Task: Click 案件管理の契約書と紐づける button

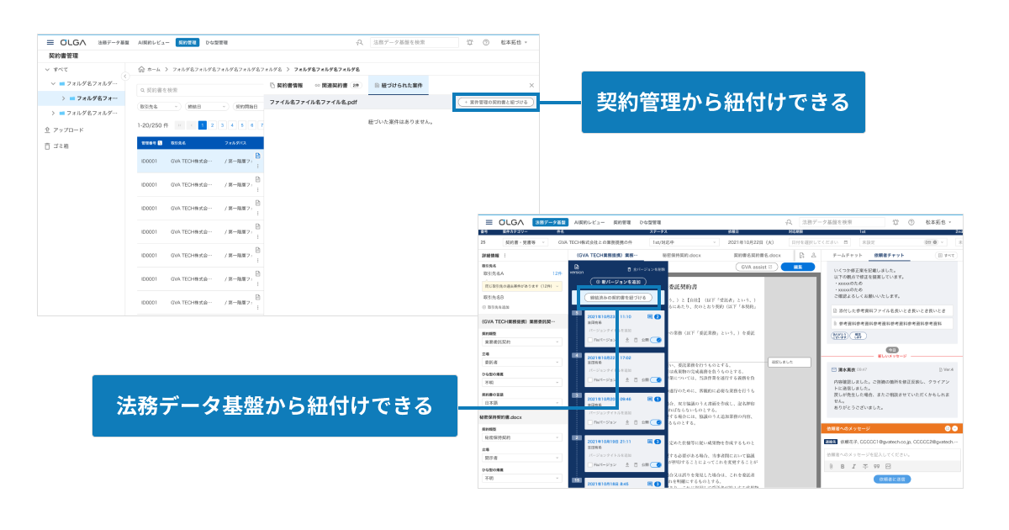Action: point(495,102)
